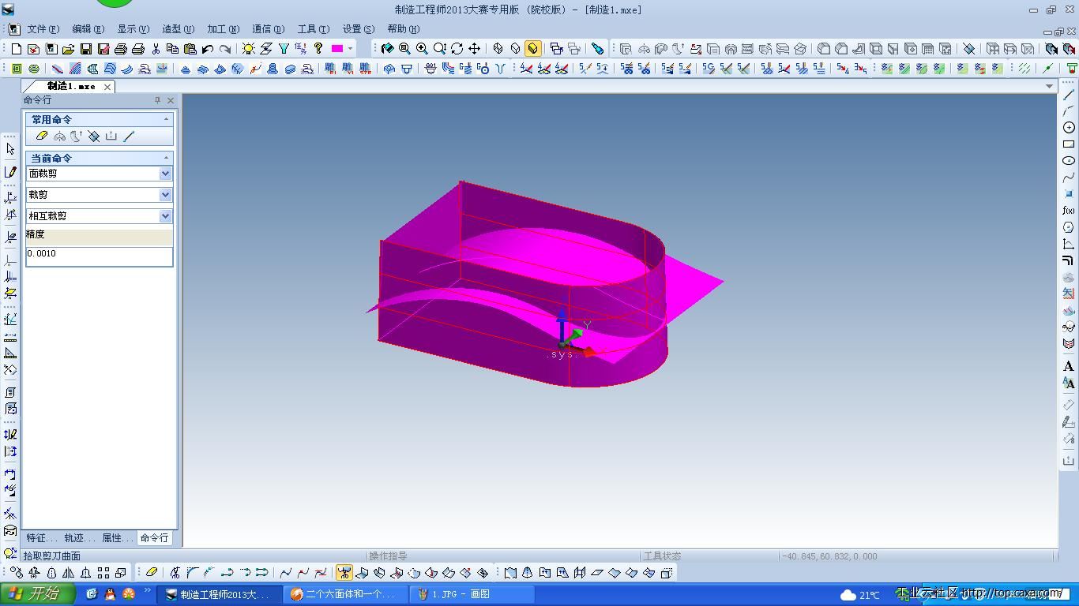Toggle the highlighted shaded display mode button
The width and height of the screenshot is (1079, 606).
[533, 49]
